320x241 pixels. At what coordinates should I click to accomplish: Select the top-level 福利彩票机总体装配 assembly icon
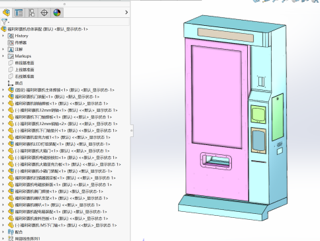click(x=4, y=29)
